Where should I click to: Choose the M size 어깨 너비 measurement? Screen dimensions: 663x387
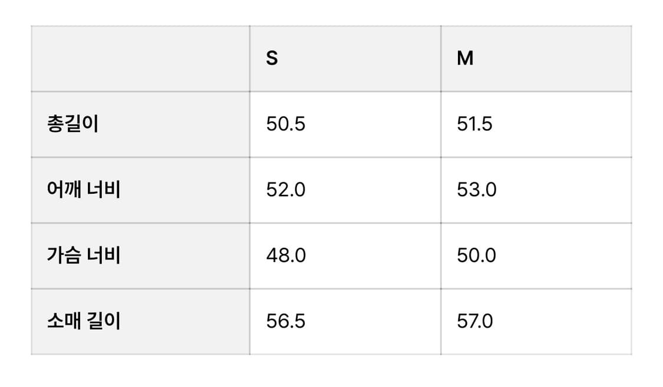(477, 190)
